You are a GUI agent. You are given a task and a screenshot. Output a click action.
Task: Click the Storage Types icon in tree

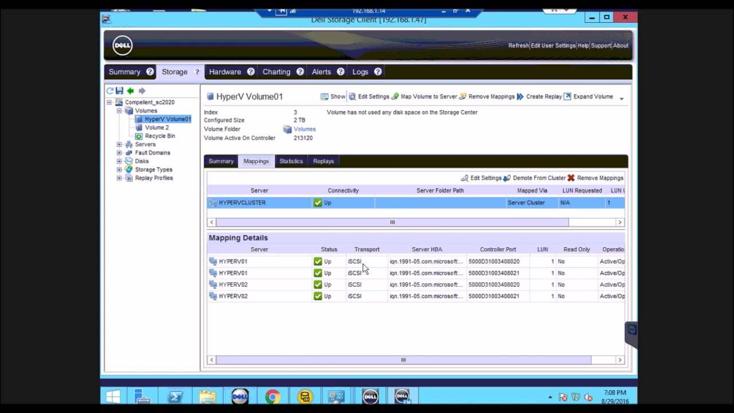129,169
